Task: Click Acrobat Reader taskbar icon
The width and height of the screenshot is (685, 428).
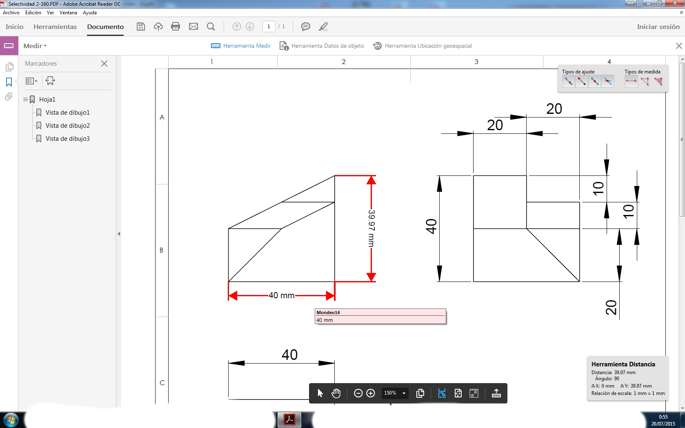Action: [x=289, y=419]
